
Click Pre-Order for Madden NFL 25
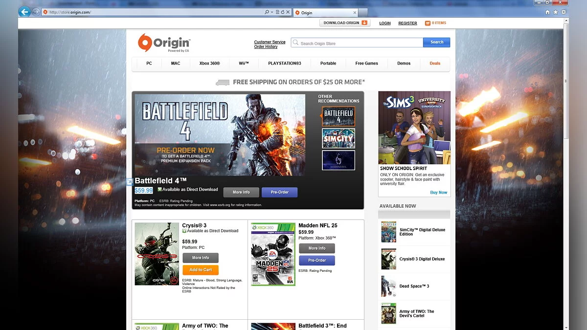pos(317,261)
